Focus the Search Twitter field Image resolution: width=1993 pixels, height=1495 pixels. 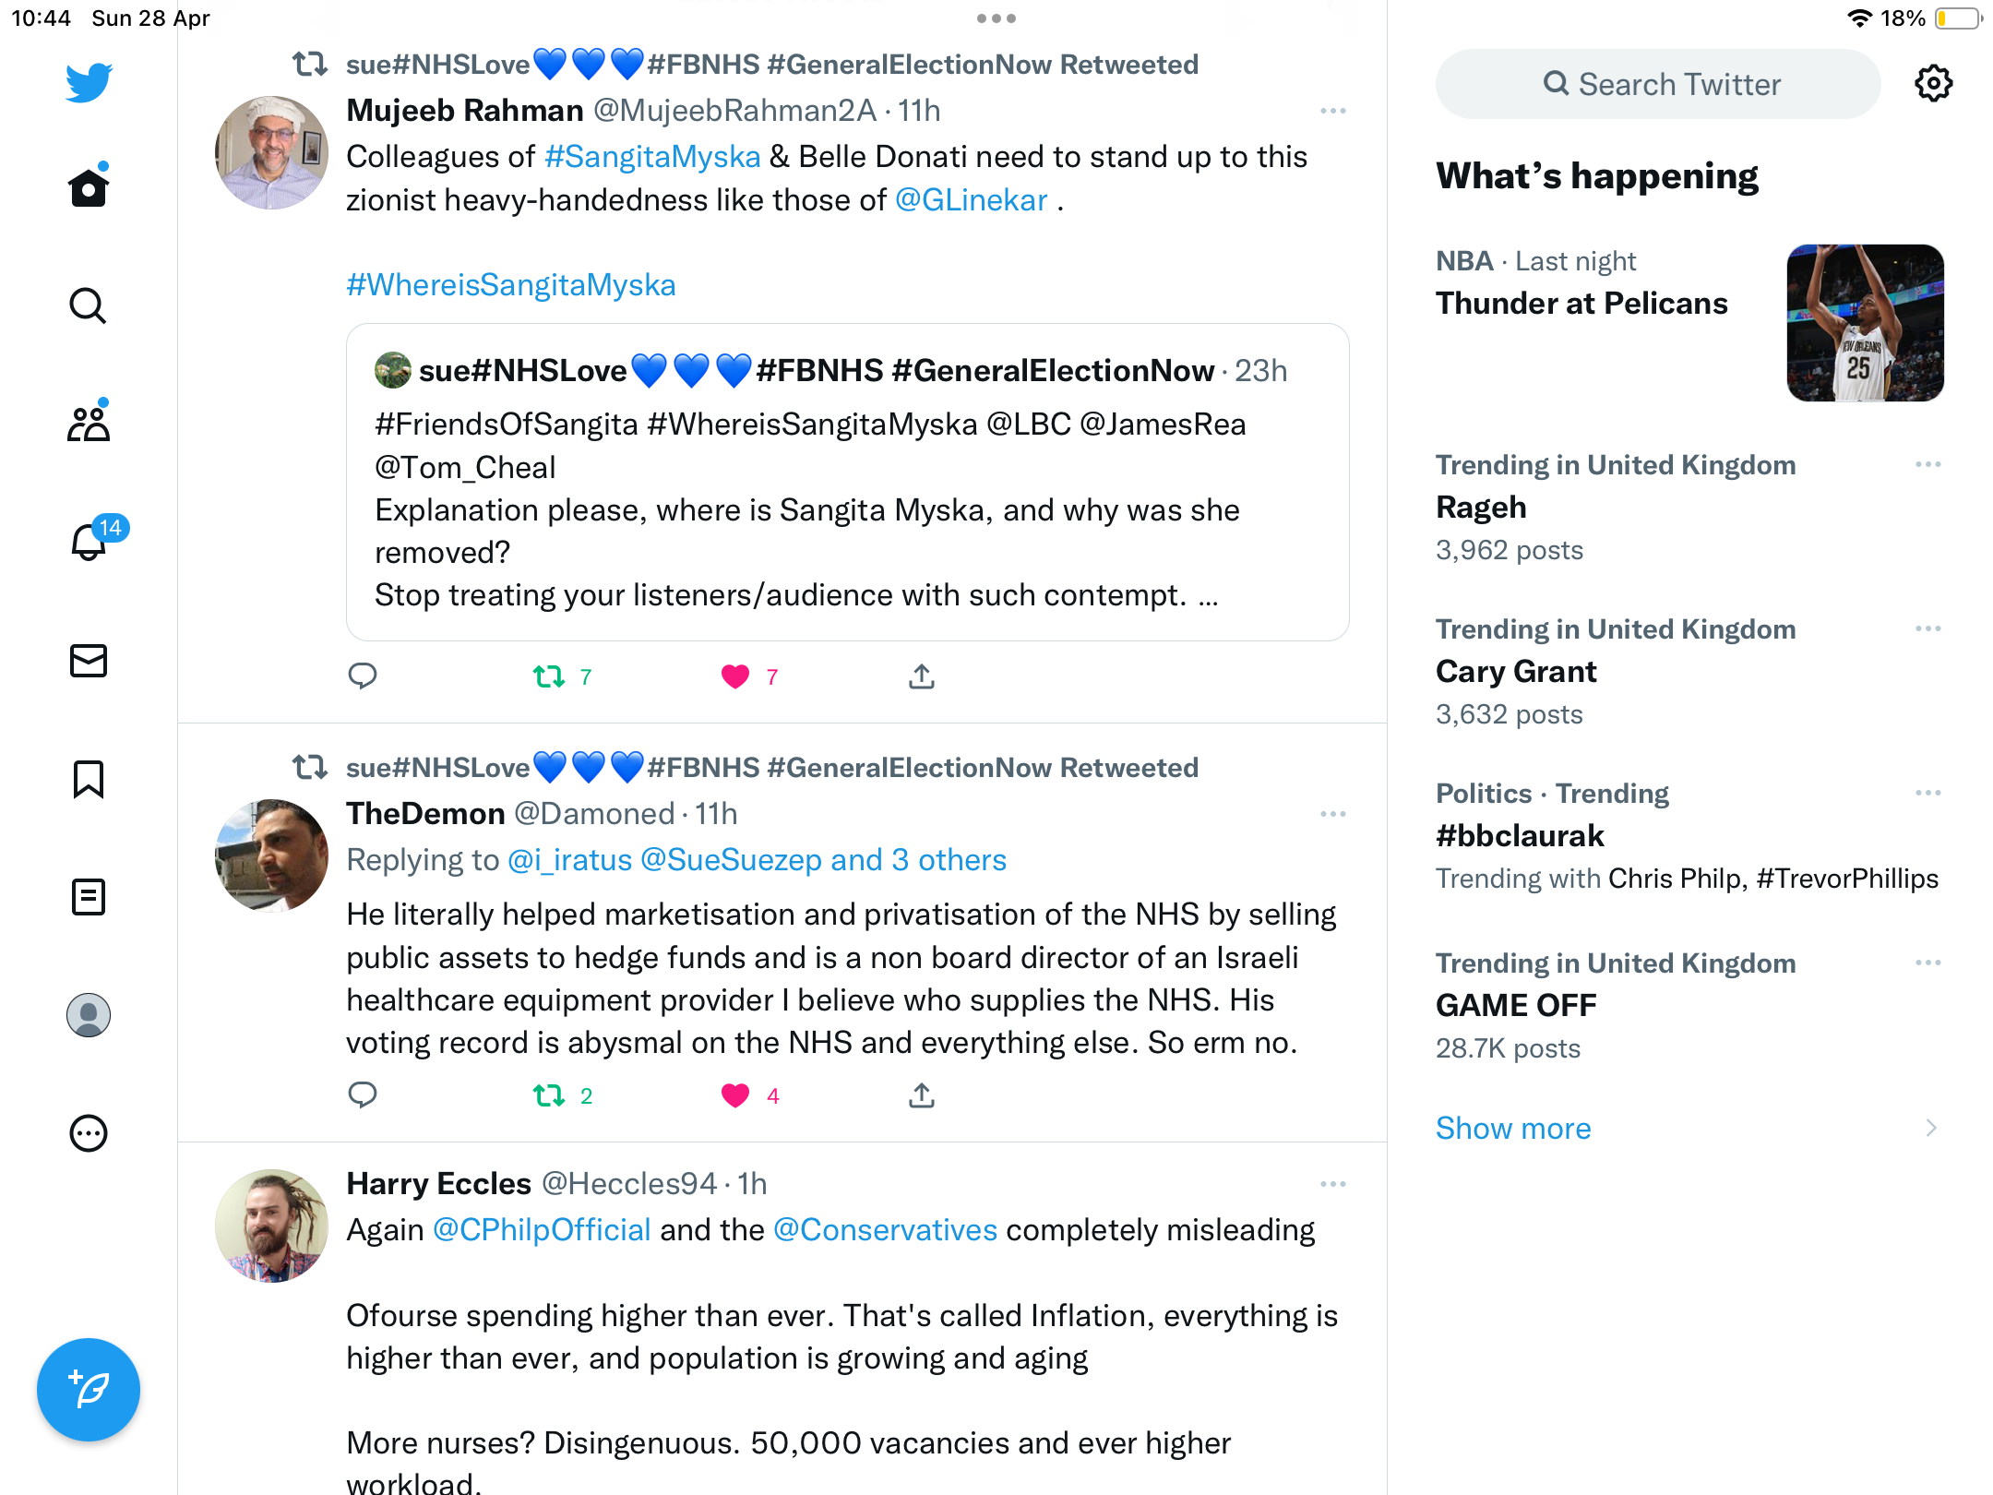tap(1658, 84)
